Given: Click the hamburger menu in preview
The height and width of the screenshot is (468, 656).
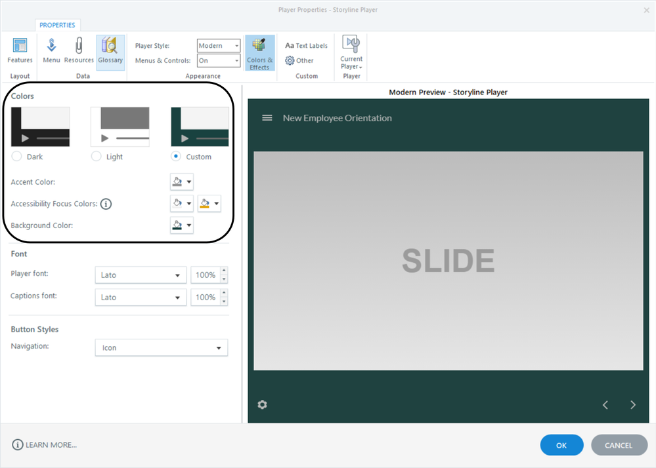Looking at the screenshot, I should pos(267,118).
